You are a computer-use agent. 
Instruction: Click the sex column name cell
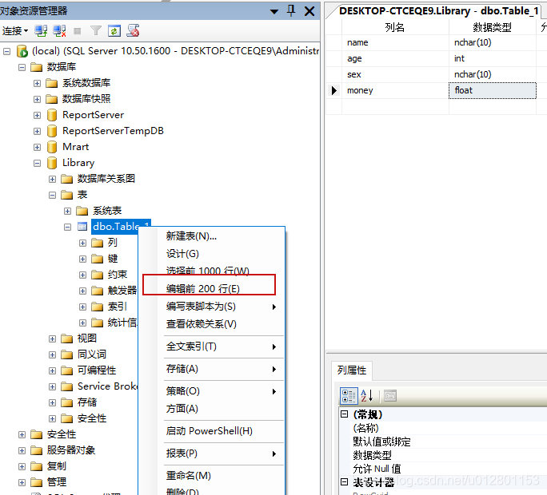tap(395, 74)
